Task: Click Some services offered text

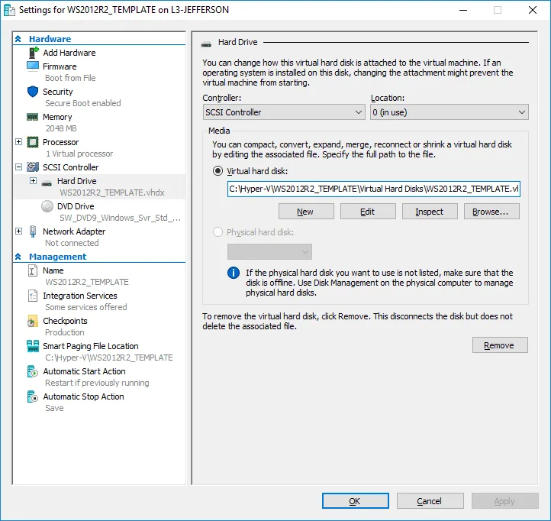Action: pos(85,307)
